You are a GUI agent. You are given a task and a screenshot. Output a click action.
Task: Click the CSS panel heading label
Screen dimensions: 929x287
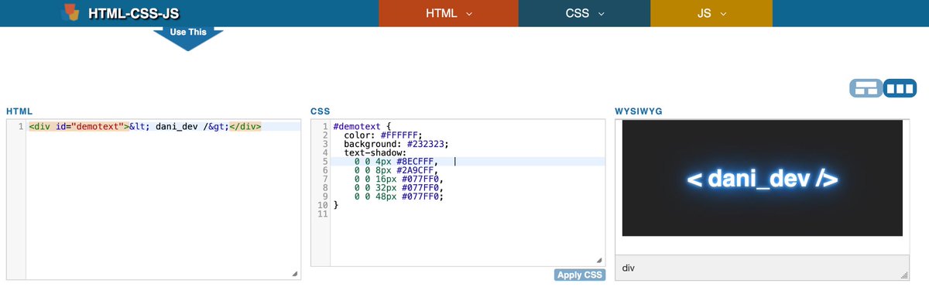[x=321, y=112]
